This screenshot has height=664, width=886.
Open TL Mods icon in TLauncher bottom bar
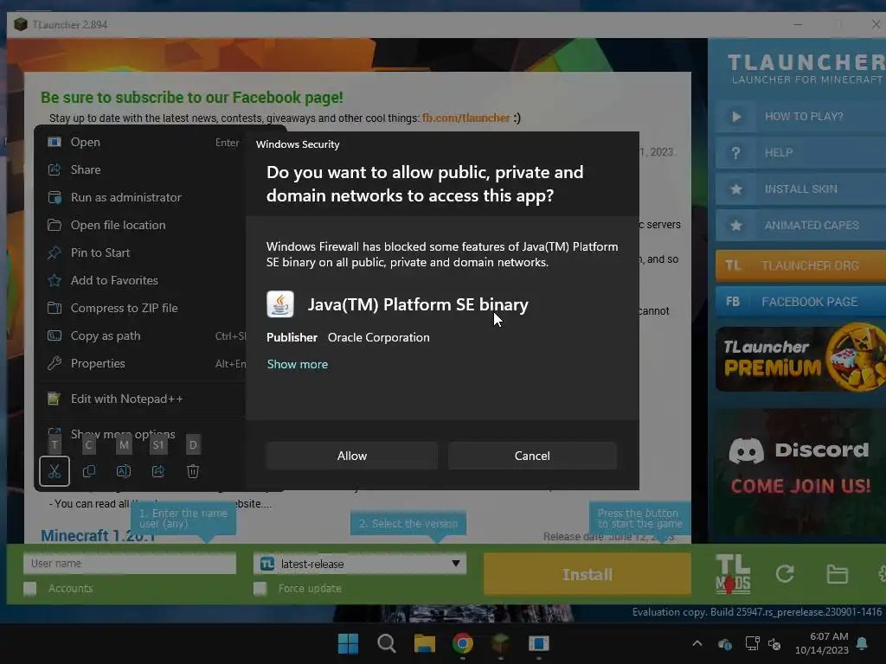tap(733, 574)
